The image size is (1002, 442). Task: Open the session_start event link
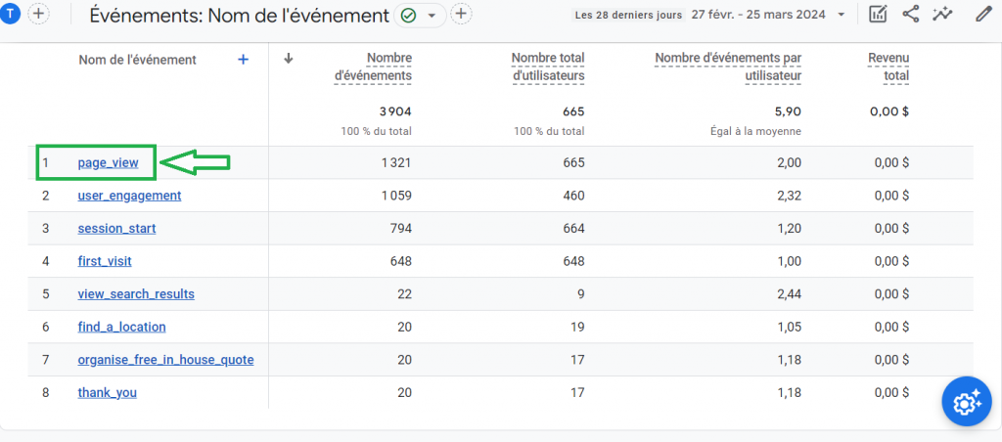116,228
